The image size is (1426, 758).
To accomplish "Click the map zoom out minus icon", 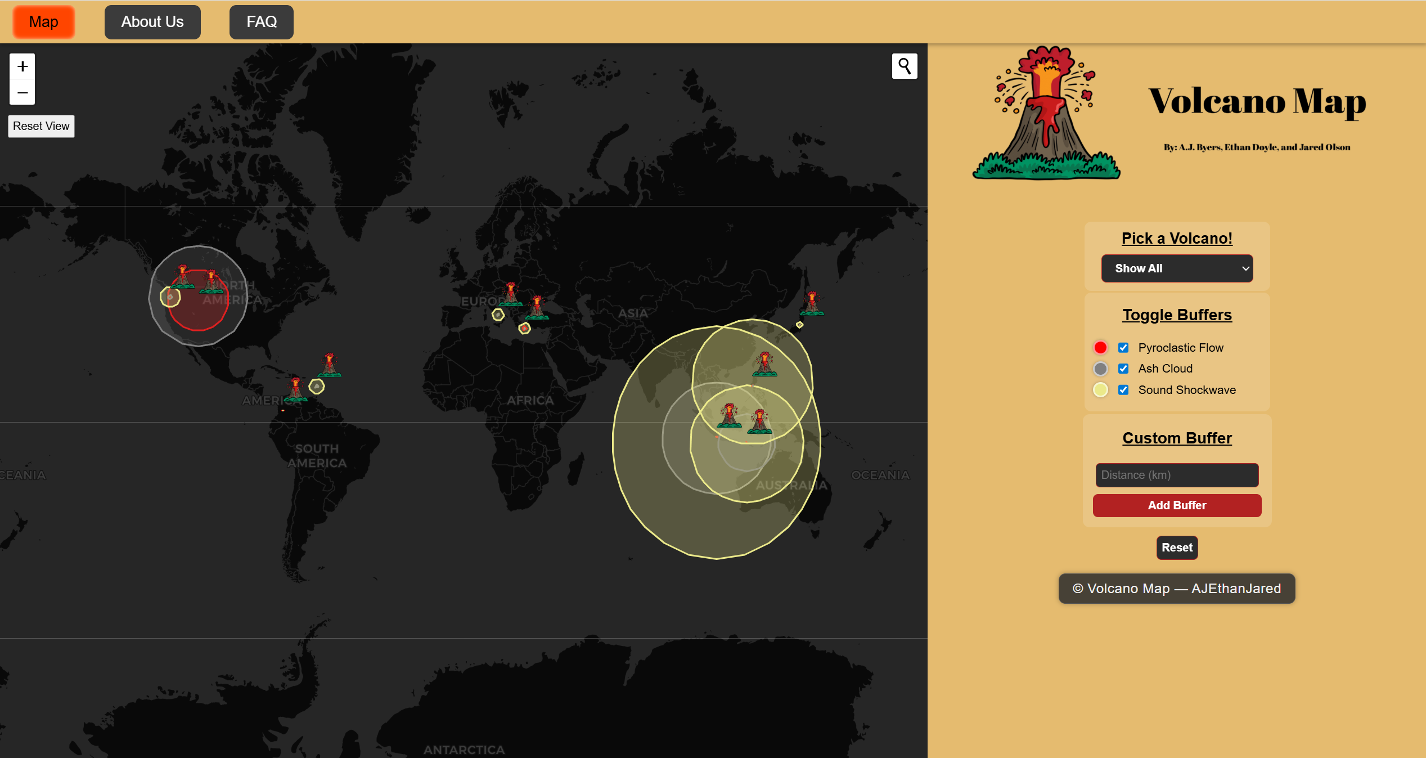I will point(23,92).
